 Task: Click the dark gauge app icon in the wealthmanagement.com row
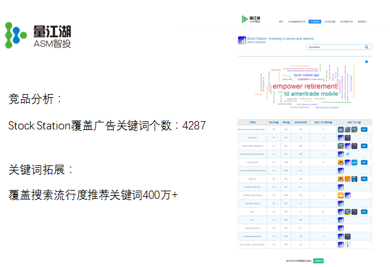click(x=348, y=237)
